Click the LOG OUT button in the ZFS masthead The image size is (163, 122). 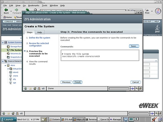(x=147, y=21)
